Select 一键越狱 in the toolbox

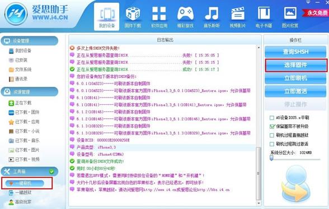click(20, 192)
